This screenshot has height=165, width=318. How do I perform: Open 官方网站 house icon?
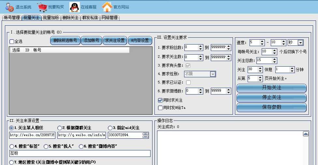tap(107, 7)
